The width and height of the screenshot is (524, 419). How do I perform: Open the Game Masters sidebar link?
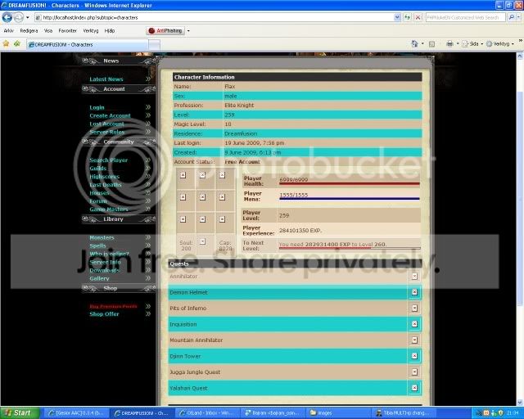pos(109,209)
